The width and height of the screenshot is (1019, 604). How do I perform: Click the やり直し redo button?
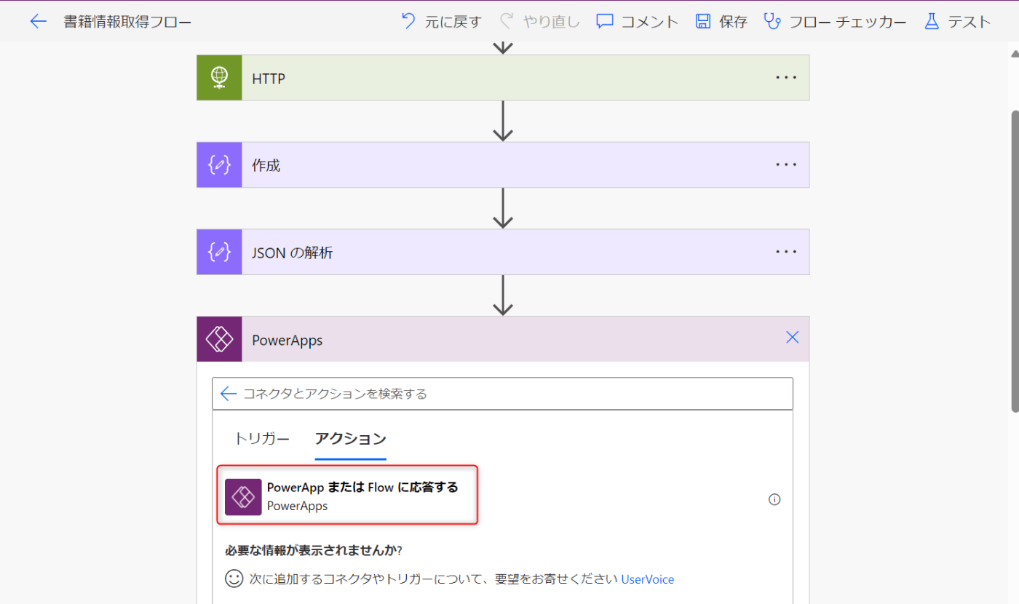tap(540, 21)
